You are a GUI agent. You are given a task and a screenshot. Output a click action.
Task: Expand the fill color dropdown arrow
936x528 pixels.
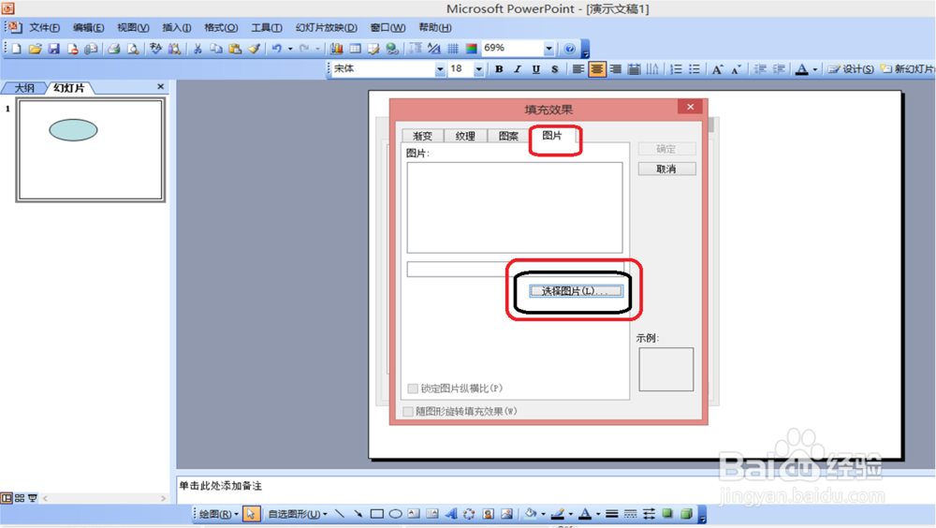point(543,514)
